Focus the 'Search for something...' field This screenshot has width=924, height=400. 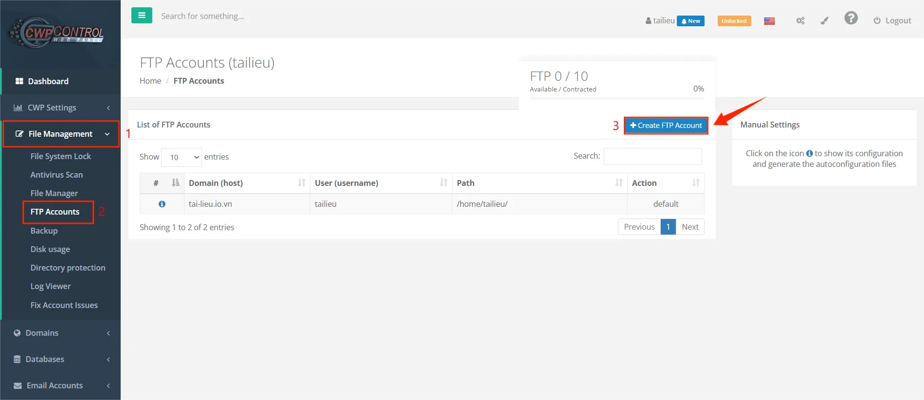click(202, 16)
